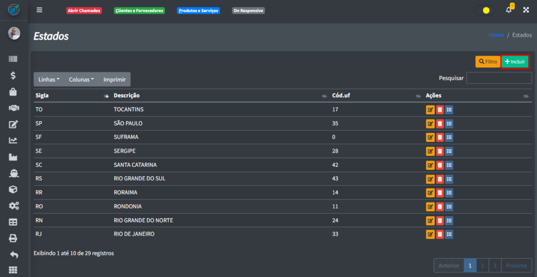Screen dimensions: 537x277
Task: Follow the Home breadcrumb link
Action: point(496,35)
